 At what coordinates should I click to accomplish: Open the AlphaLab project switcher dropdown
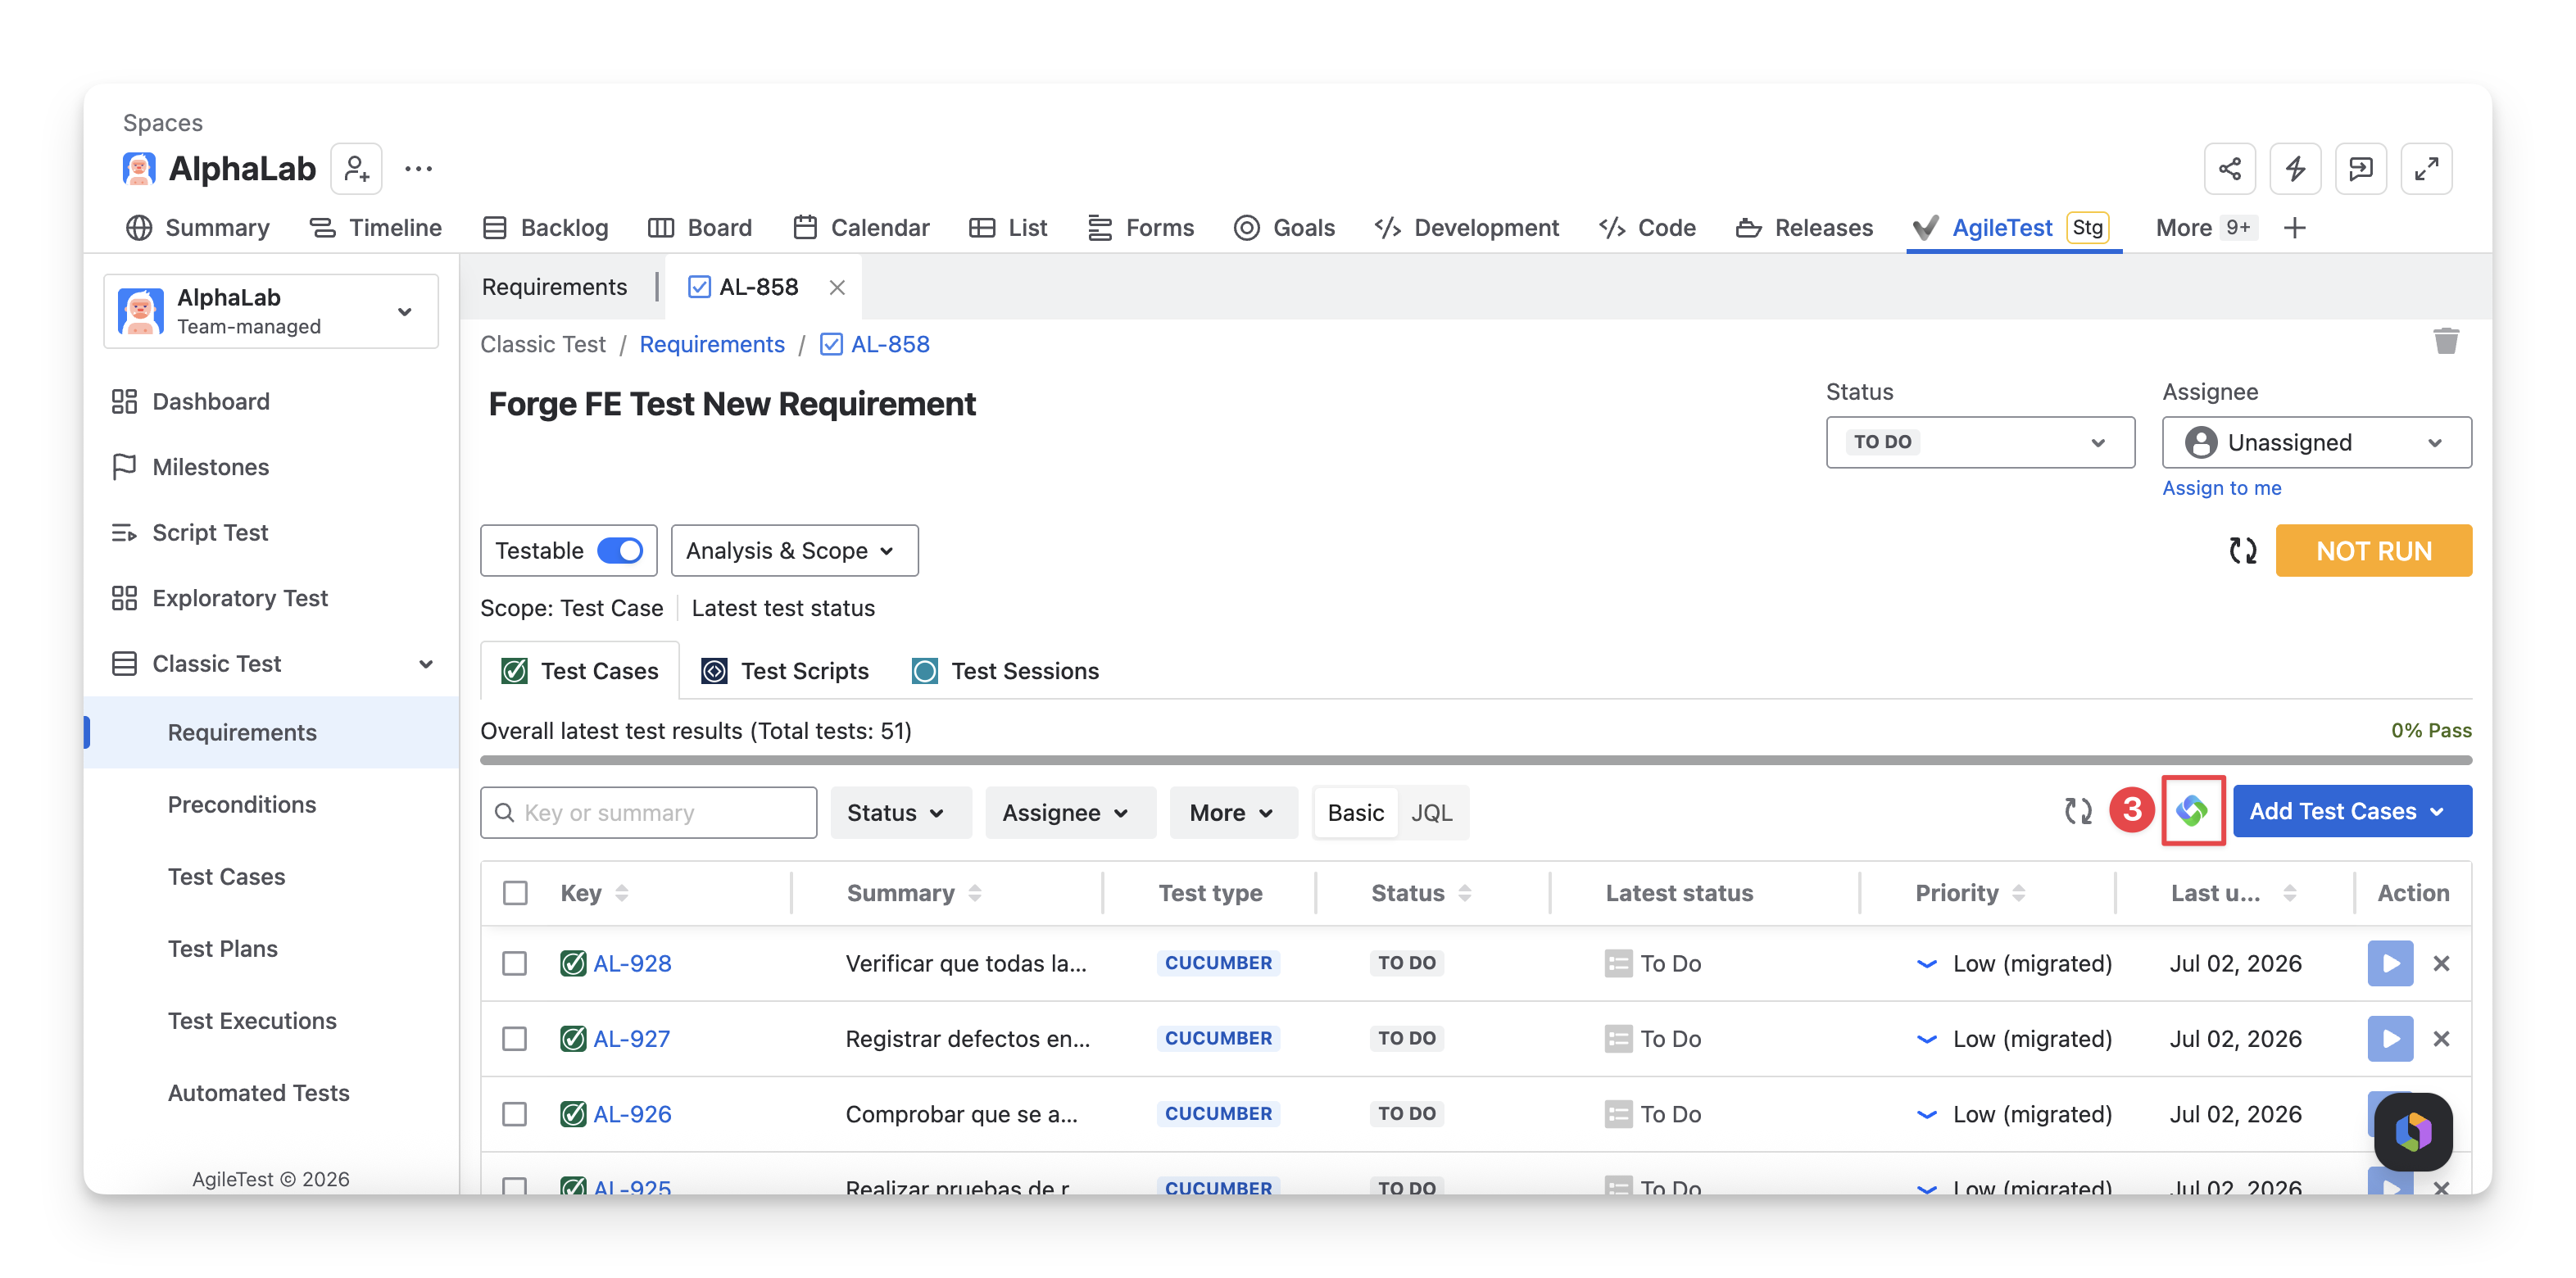[271, 311]
